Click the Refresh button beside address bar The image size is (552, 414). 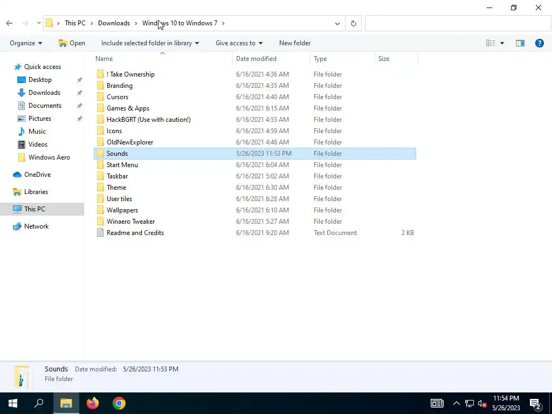(354, 24)
